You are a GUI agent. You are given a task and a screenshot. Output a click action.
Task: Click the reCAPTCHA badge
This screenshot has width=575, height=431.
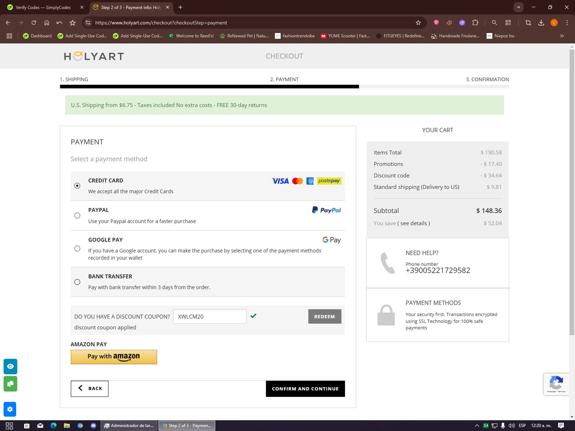556,384
